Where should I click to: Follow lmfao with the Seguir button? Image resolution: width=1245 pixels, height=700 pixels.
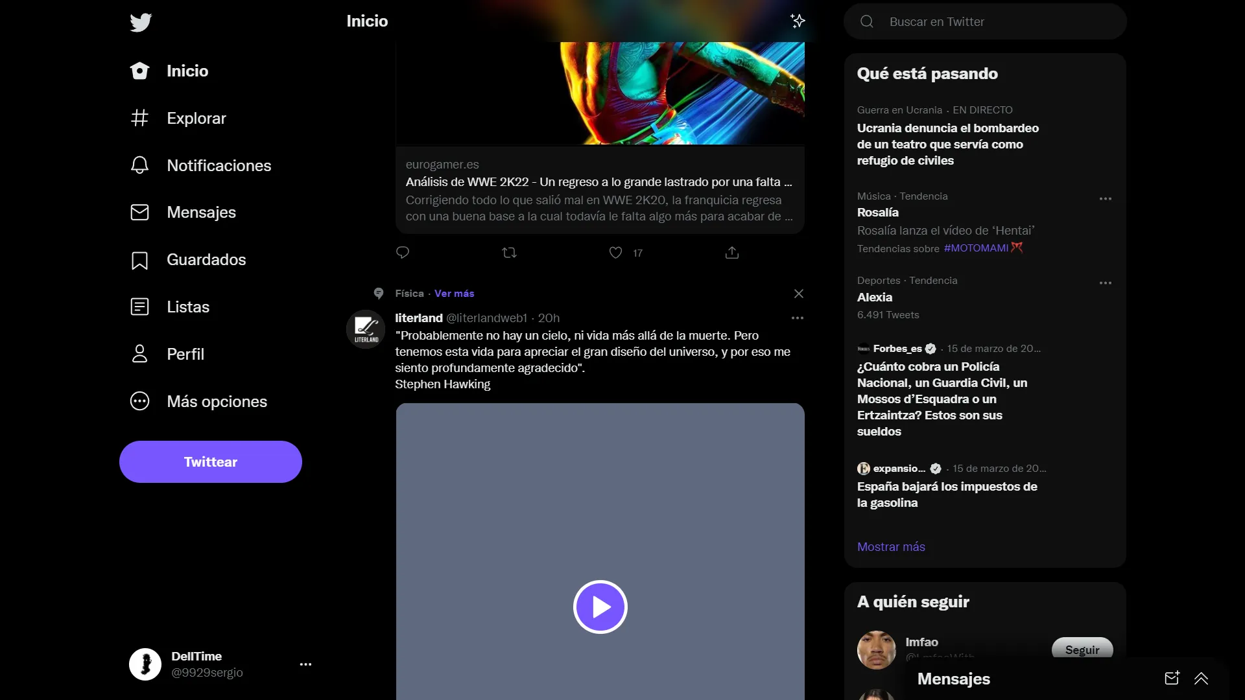[1082, 648]
